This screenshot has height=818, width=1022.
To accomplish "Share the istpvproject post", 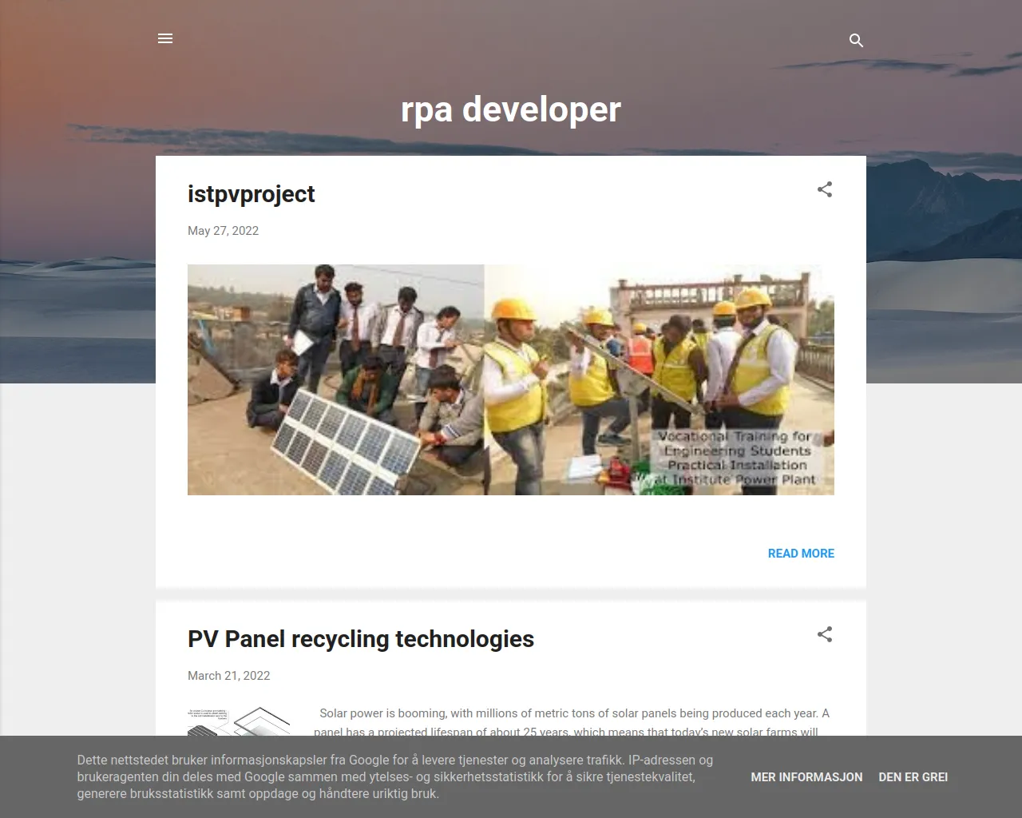I will (825, 190).
